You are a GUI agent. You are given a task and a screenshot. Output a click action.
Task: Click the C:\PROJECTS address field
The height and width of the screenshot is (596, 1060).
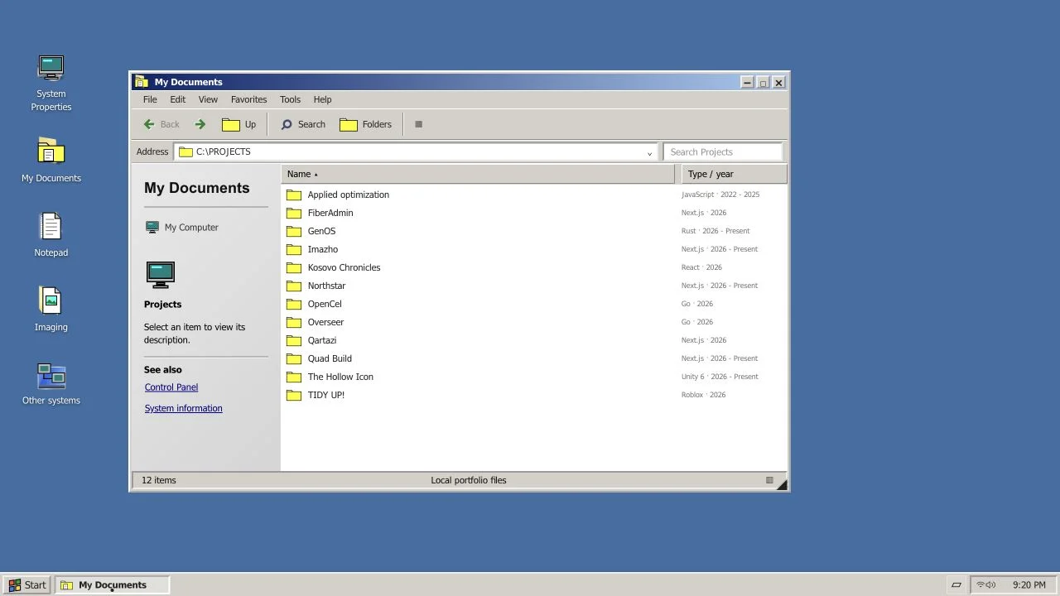click(417, 151)
